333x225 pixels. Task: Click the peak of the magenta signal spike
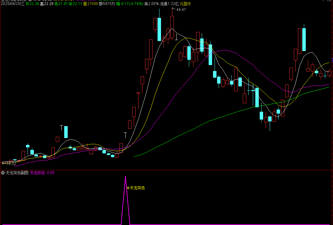click(126, 176)
